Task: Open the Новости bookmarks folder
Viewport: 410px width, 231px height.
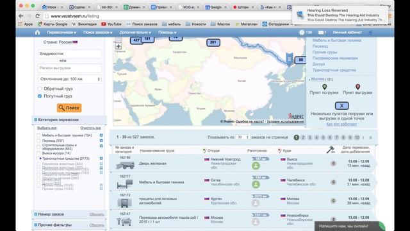Action: (196, 24)
